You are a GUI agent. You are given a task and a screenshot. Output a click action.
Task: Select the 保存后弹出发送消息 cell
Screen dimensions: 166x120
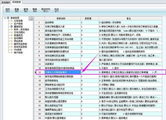(63, 56)
